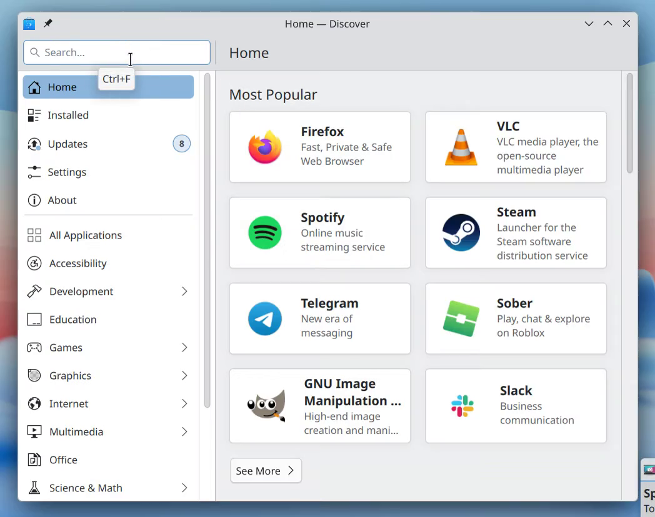
Task: Open the Updates page
Action: pos(108,144)
